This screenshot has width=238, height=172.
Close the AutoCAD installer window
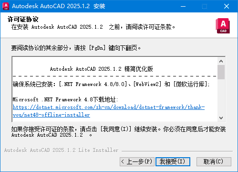(x=227, y=6)
